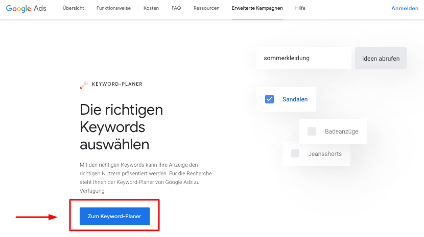Screen dimensions: 424x237
Task: Check the Jeansshorts checkbox
Action: click(x=295, y=153)
